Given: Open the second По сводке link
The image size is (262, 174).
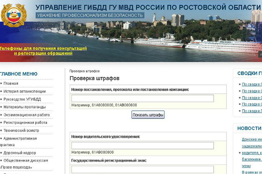Looking at the screenshot, I should pos(252,91).
